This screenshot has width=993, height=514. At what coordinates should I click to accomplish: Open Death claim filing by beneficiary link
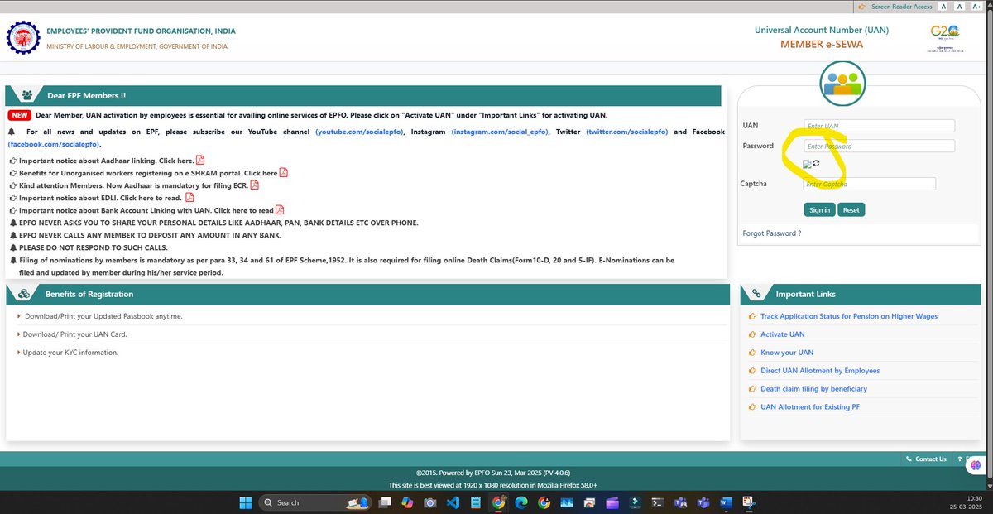(813, 389)
